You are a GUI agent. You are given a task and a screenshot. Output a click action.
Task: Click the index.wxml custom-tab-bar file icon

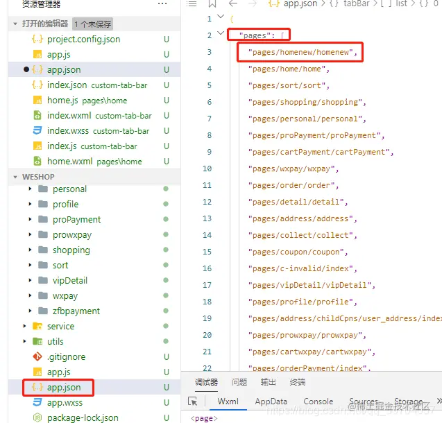37,115
